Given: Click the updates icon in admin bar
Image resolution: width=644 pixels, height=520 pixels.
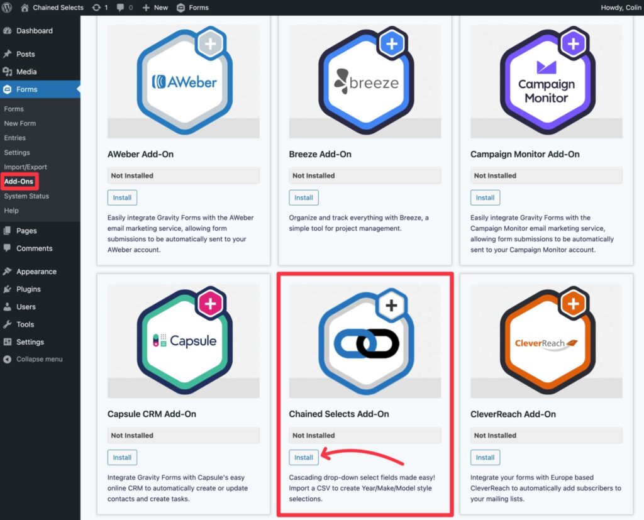Looking at the screenshot, I should (x=99, y=8).
